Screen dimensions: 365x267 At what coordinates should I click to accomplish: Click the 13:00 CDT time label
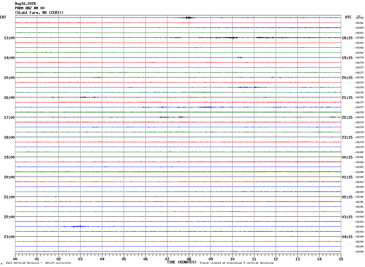[x=9, y=38]
